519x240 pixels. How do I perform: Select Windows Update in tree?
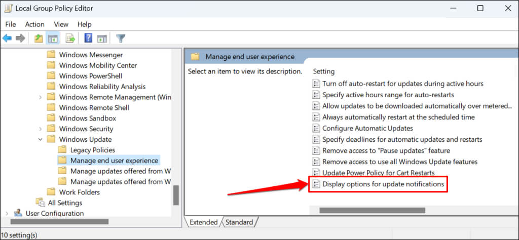pyautogui.click(x=85, y=140)
